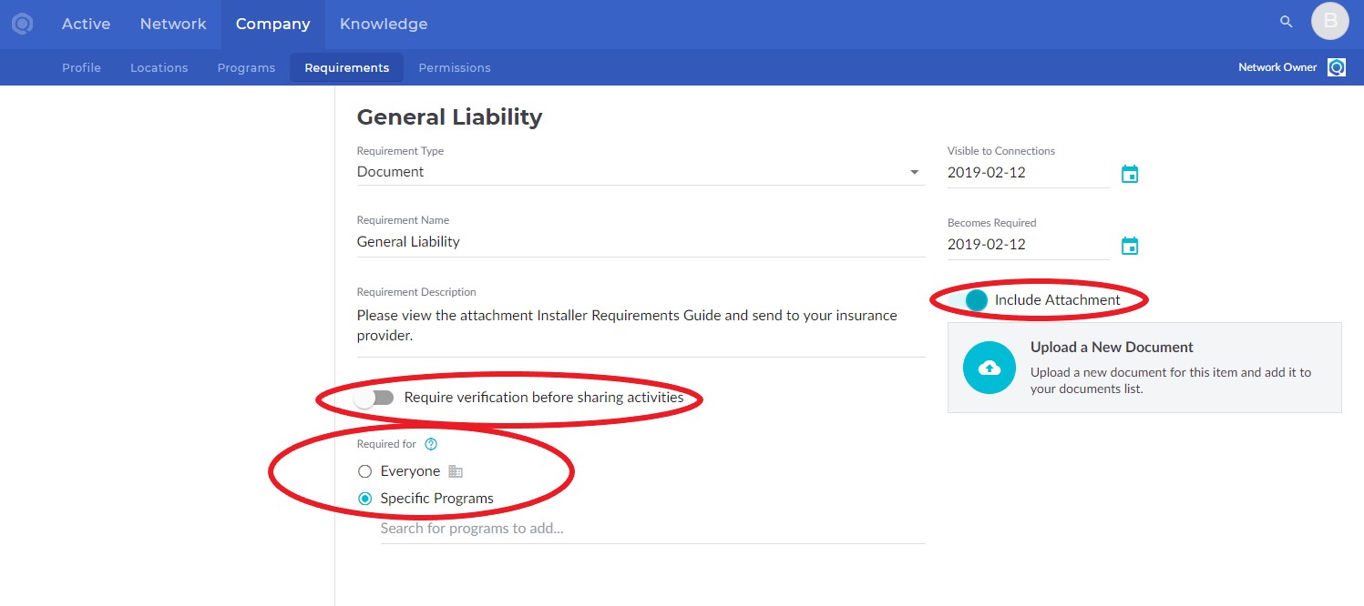Click the Search for programs field
The width and height of the screenshot is (1364, 606).
[x=651, y=529]
